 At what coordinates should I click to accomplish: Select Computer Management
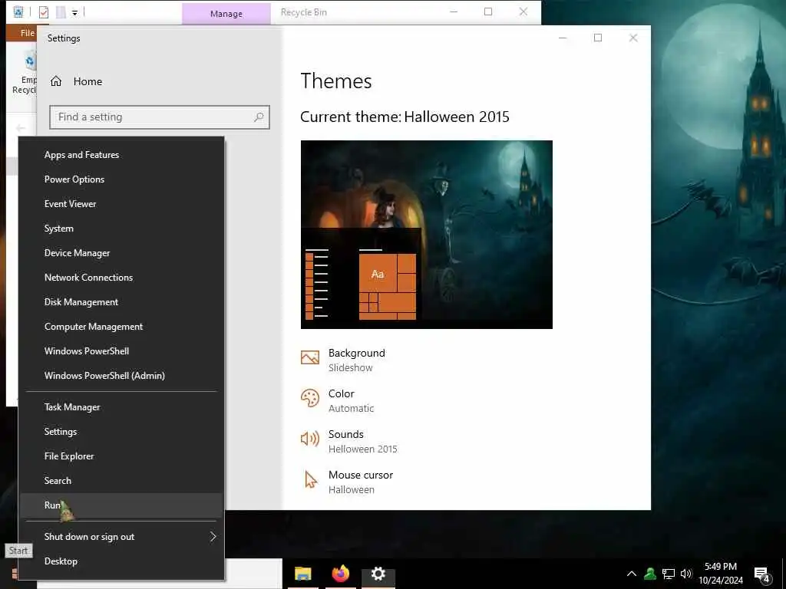(x=121, y=327)
